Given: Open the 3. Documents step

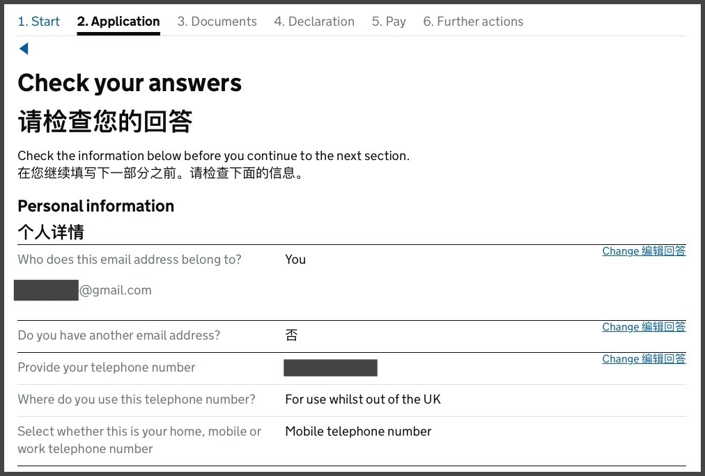Looking at the screenshot, I should click(x=217, y=22).
